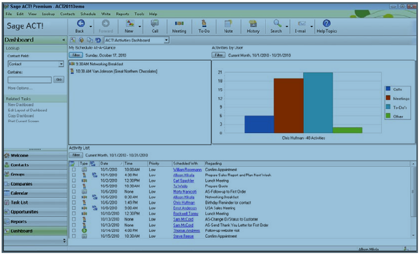Click Filter button for Activity List

[76, 155]
